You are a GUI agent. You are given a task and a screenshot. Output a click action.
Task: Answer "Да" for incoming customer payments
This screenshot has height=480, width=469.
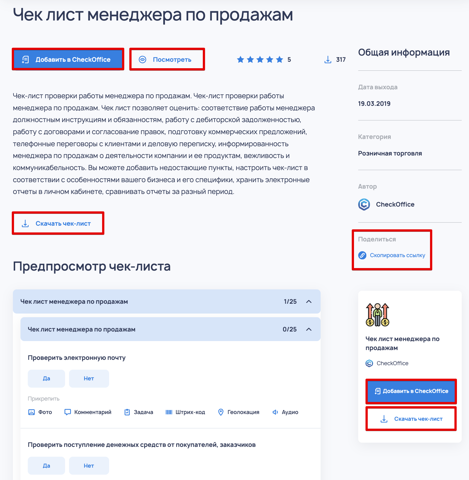(x=46, y=465)
